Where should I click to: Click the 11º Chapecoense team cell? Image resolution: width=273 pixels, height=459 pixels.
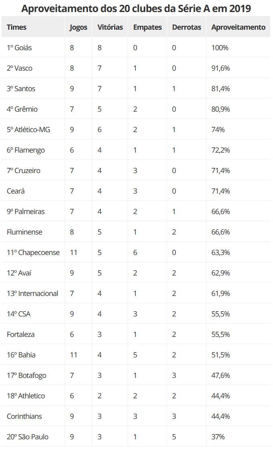click(33, 253)
